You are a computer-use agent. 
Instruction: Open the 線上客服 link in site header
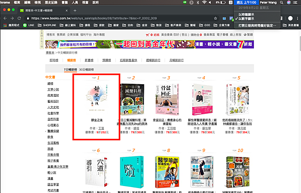click(236, 35)
